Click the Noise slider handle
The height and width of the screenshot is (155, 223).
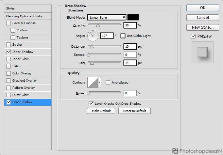tap(89, 93)
